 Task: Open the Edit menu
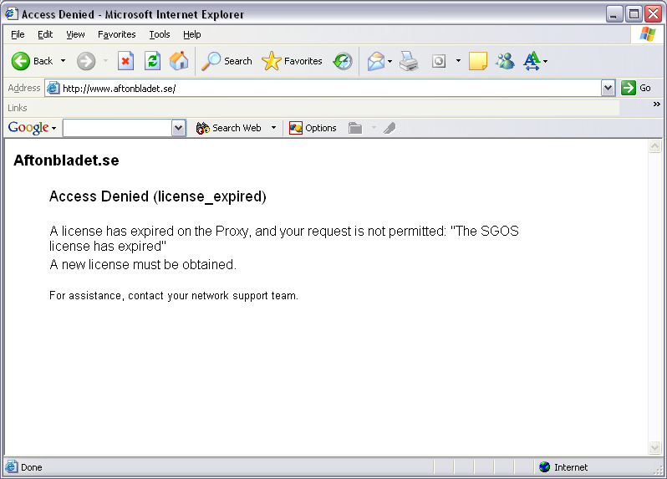click(x=45, y=34)
